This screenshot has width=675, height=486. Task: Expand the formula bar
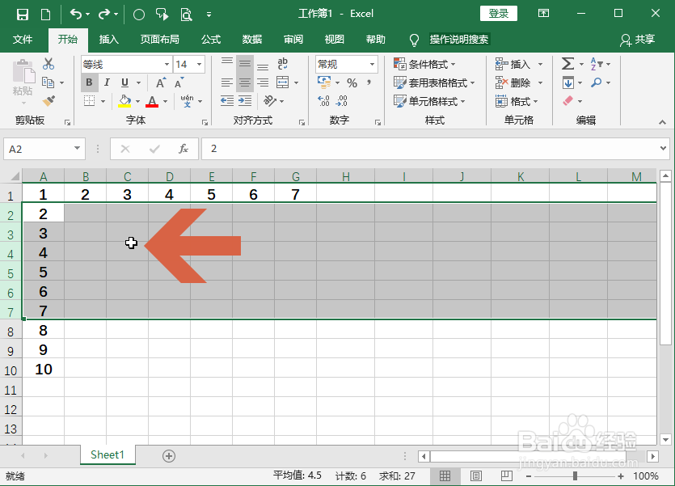663,149
